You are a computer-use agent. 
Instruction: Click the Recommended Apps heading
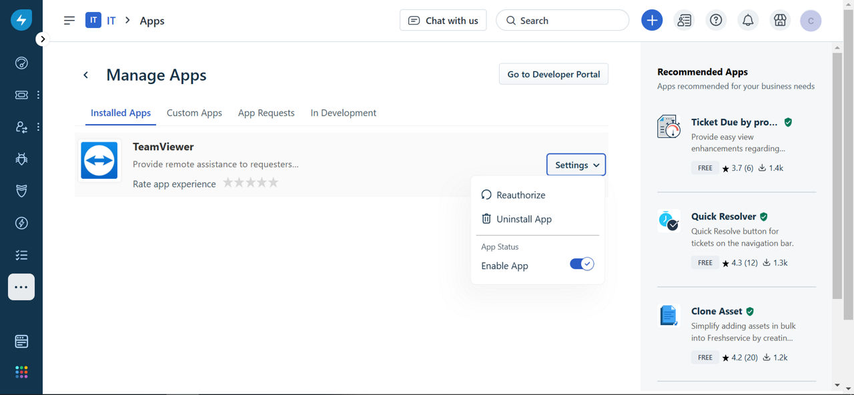(703, 71)
